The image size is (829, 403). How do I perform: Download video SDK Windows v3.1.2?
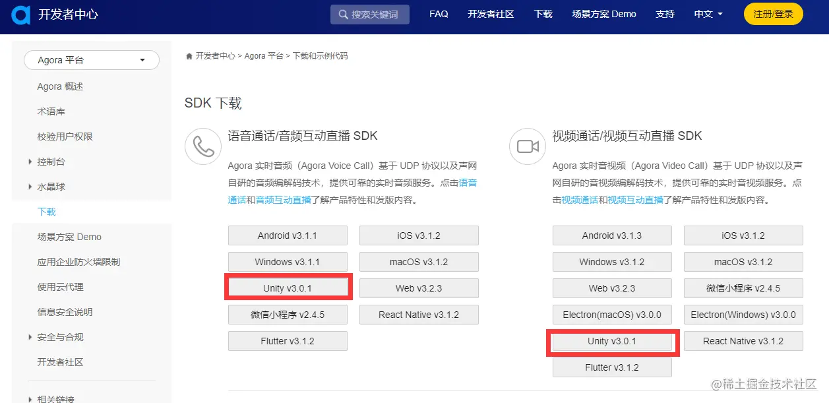click(x=612, y=262)
